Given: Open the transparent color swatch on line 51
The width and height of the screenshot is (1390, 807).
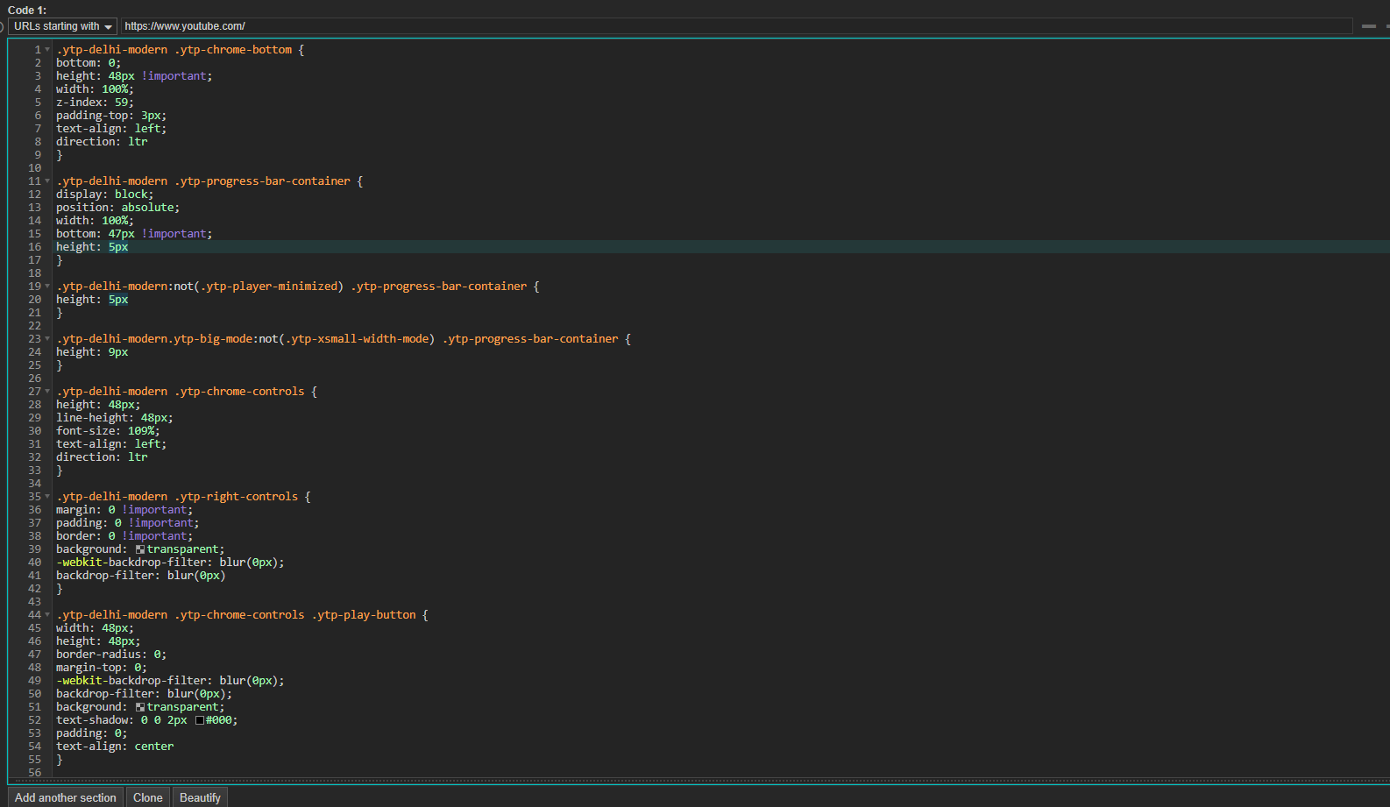Looking at the screenshot, I should [x=140, y=707].
